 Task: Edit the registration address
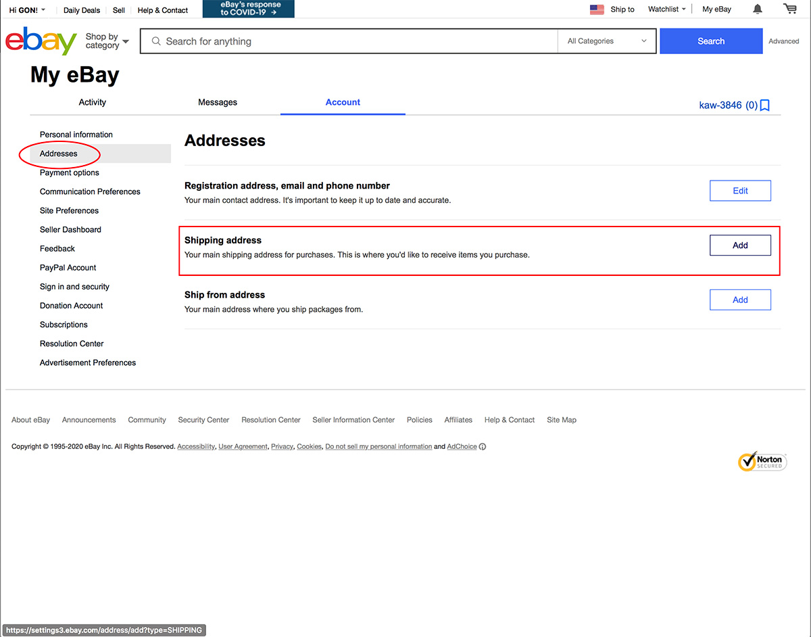[x=740, y=191]
